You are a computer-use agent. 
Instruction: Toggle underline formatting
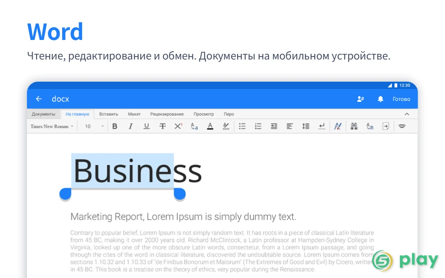146,126
